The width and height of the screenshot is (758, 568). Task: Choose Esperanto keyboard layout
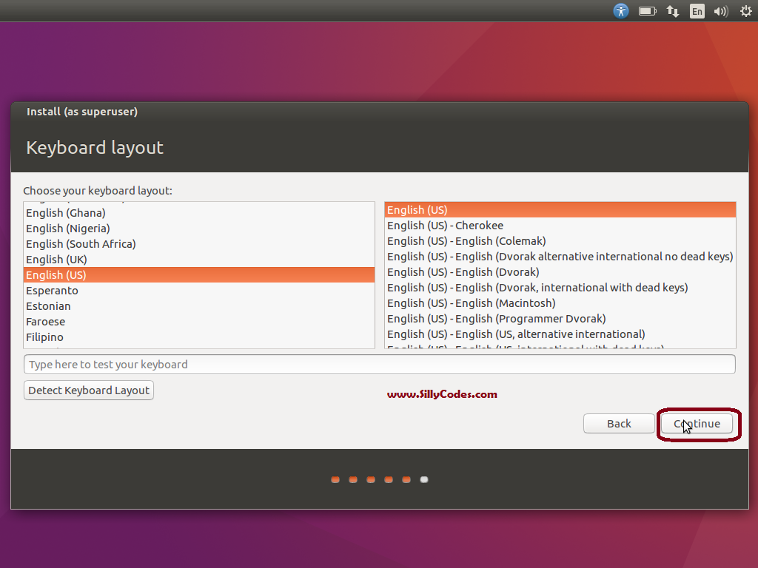click(199, 290)
